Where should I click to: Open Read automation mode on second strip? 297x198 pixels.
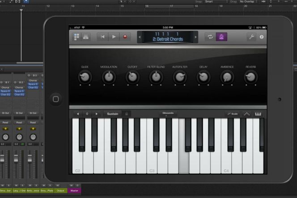coord(19,122)
